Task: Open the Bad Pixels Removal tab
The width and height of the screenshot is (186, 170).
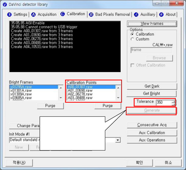Action: (x=110, y=14)
